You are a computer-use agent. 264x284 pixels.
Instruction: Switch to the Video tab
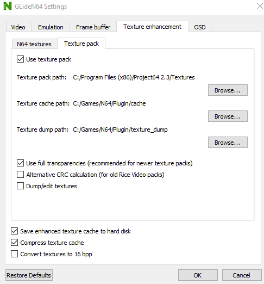(18, 27)
